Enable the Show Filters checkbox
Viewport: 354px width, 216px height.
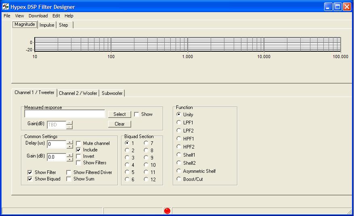[78, 163]
